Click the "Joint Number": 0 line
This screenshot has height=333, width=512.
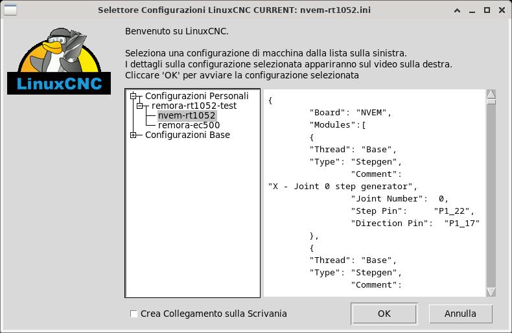coord(400,199)
